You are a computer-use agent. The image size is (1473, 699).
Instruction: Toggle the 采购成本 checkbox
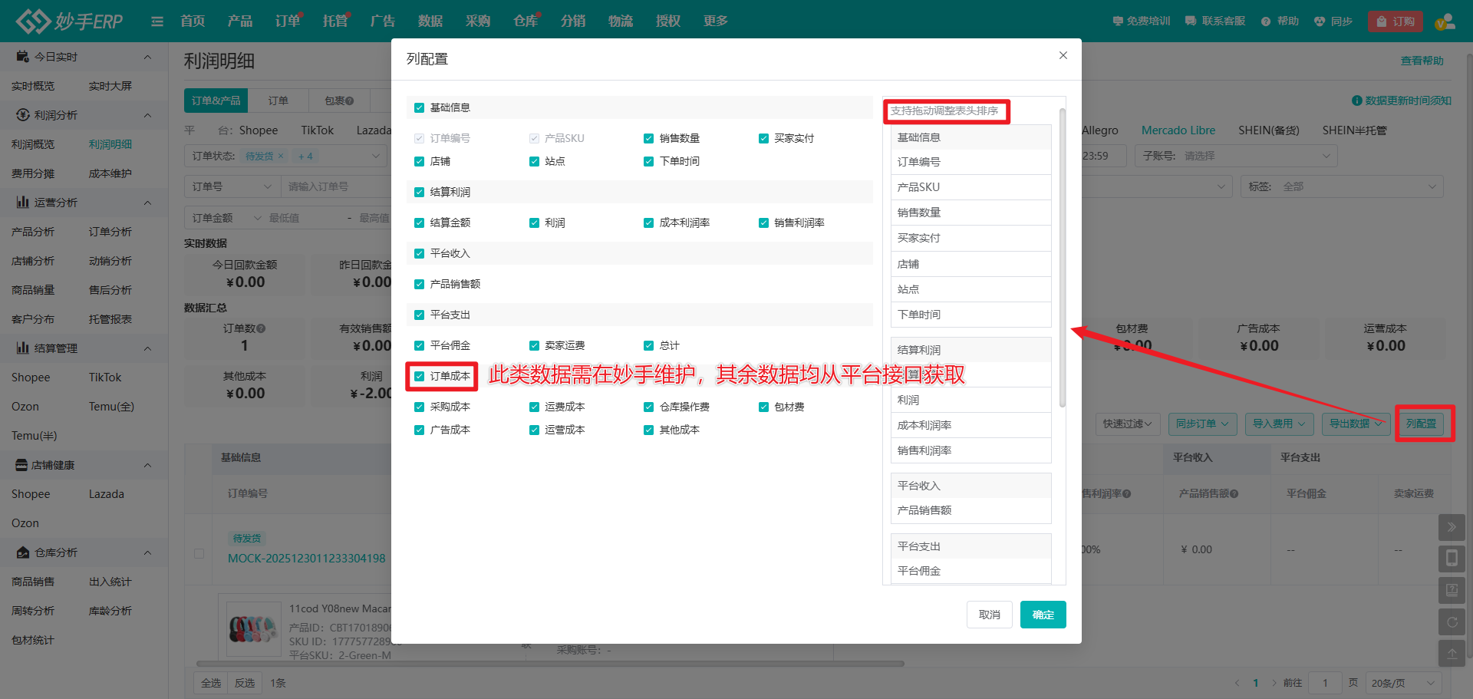419,407
